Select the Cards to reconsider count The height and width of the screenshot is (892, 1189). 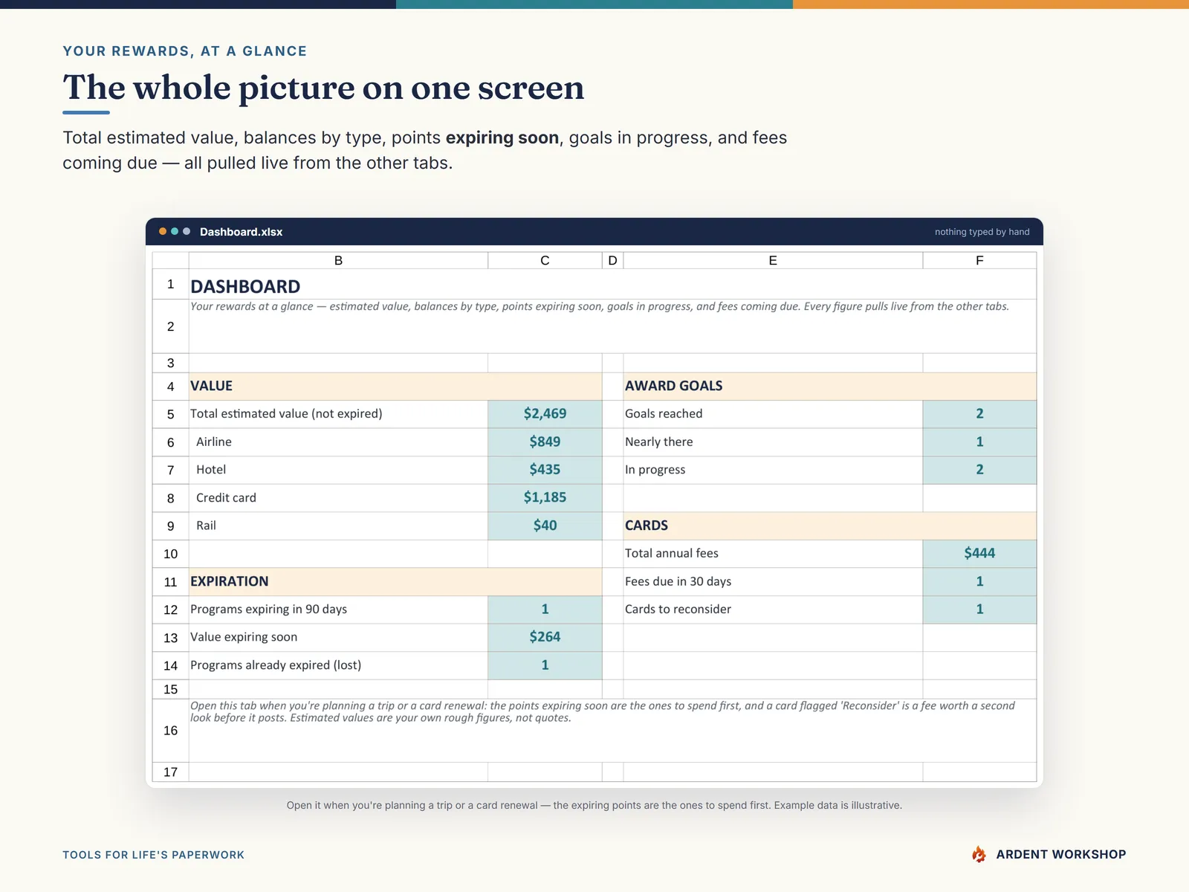coord(979,610)
